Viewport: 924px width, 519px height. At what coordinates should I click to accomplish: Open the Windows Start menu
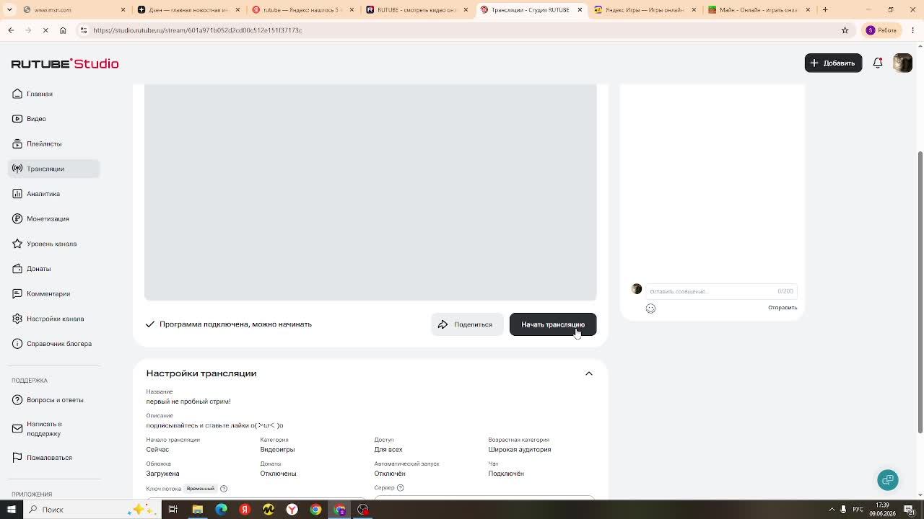(11, 510)
